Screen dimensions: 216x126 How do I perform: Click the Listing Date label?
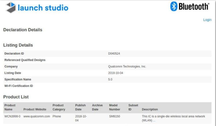[x=13, y=73]
